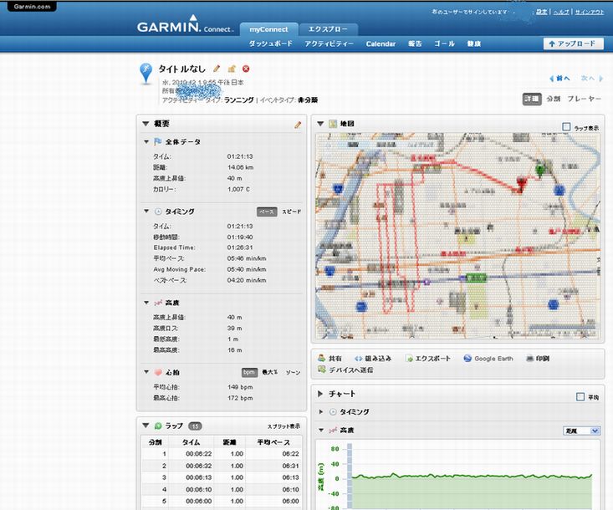Image resolution: width=613 pixels, height=510 pixels.
Task: Collapse the ラップ panel
Action: point(146,426)
